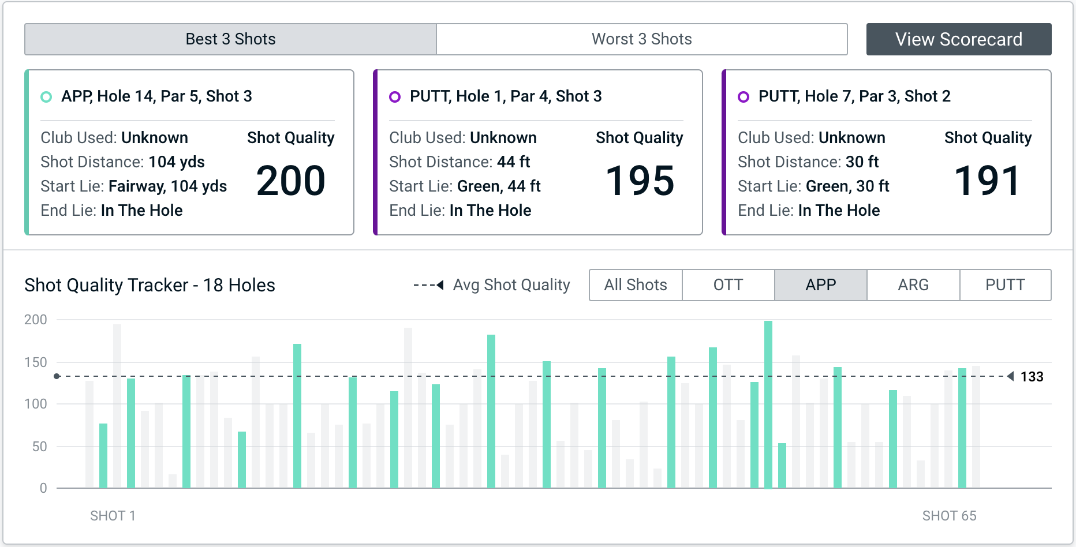
Task: Click the Avg Shot Quality dashed arrow legend icon
Action: coord(428,285)
